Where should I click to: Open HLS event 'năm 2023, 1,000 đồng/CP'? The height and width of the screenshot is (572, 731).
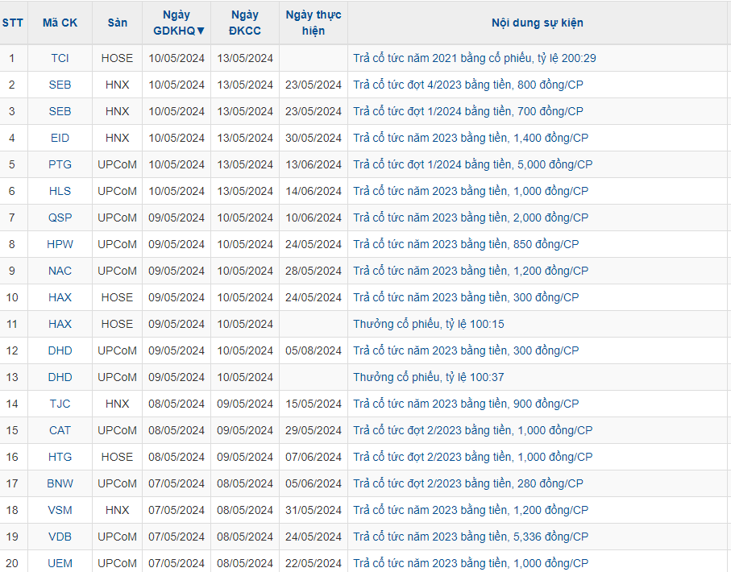coord(471,191)
